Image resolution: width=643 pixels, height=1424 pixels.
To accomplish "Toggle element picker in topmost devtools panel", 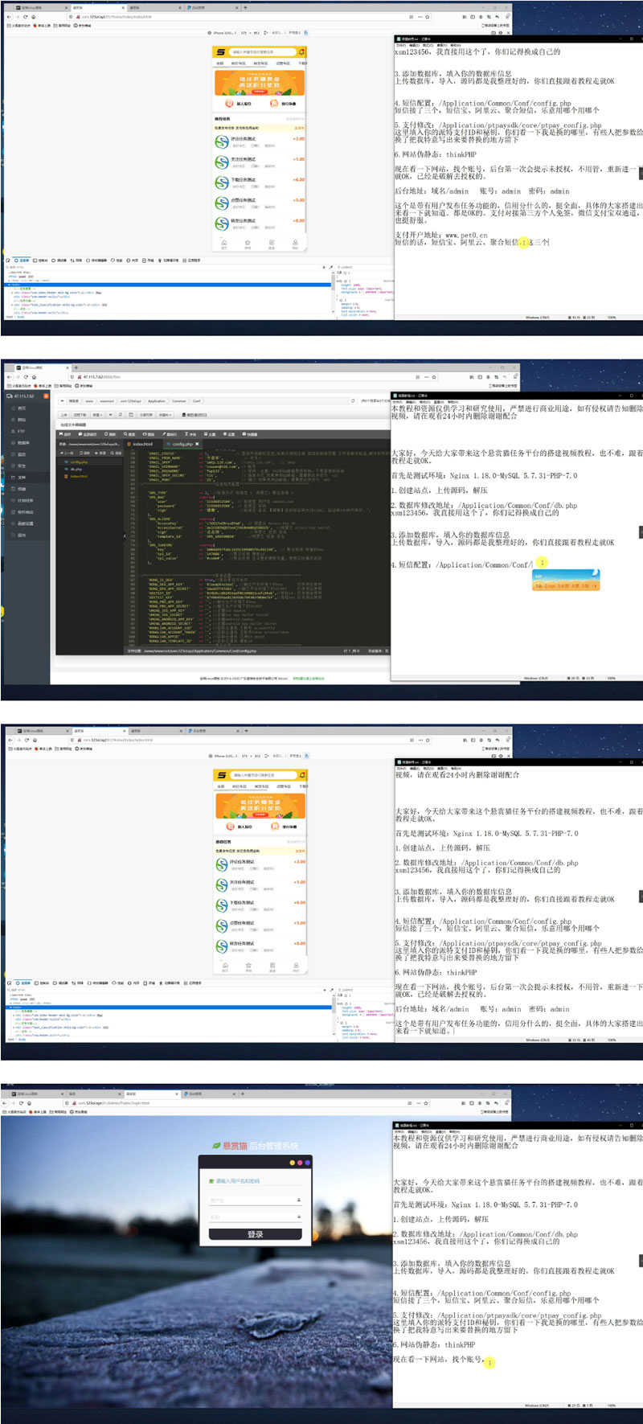I will coord(10,261).
